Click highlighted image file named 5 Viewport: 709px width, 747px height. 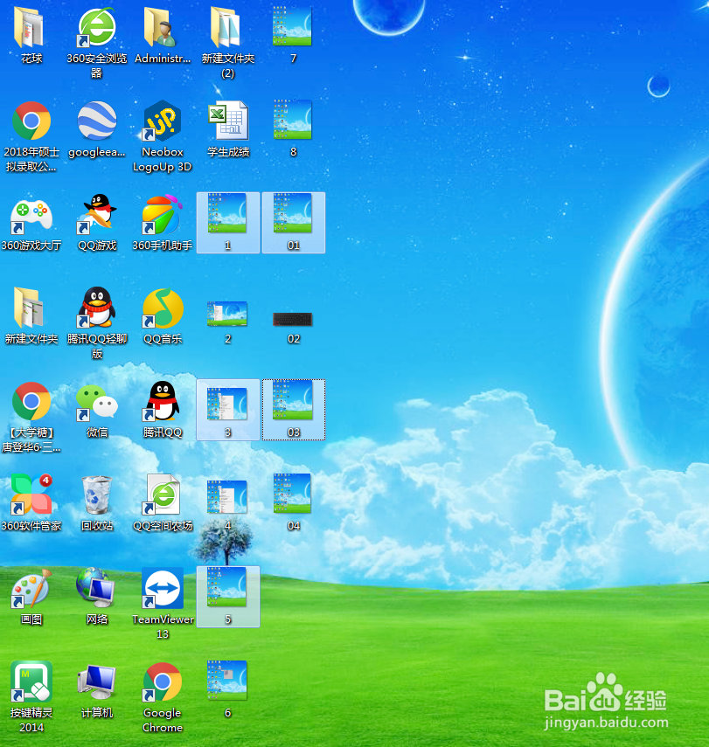pyautogui.click(x=228, y=597)
